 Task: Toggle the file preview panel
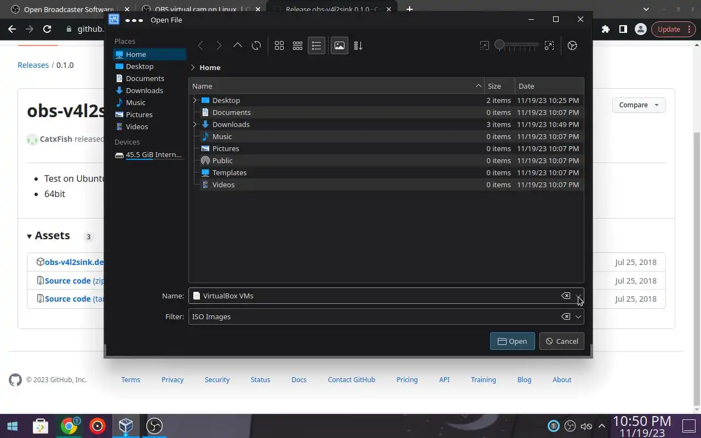340,46
